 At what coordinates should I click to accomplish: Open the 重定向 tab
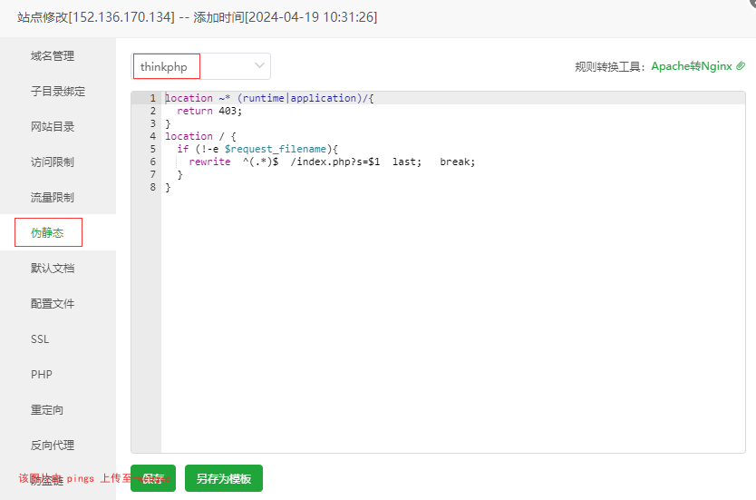click(47, 410)
